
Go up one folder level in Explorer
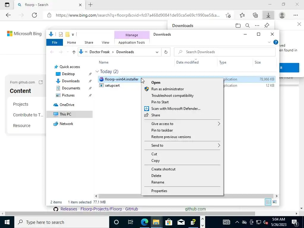coord(74,52)
